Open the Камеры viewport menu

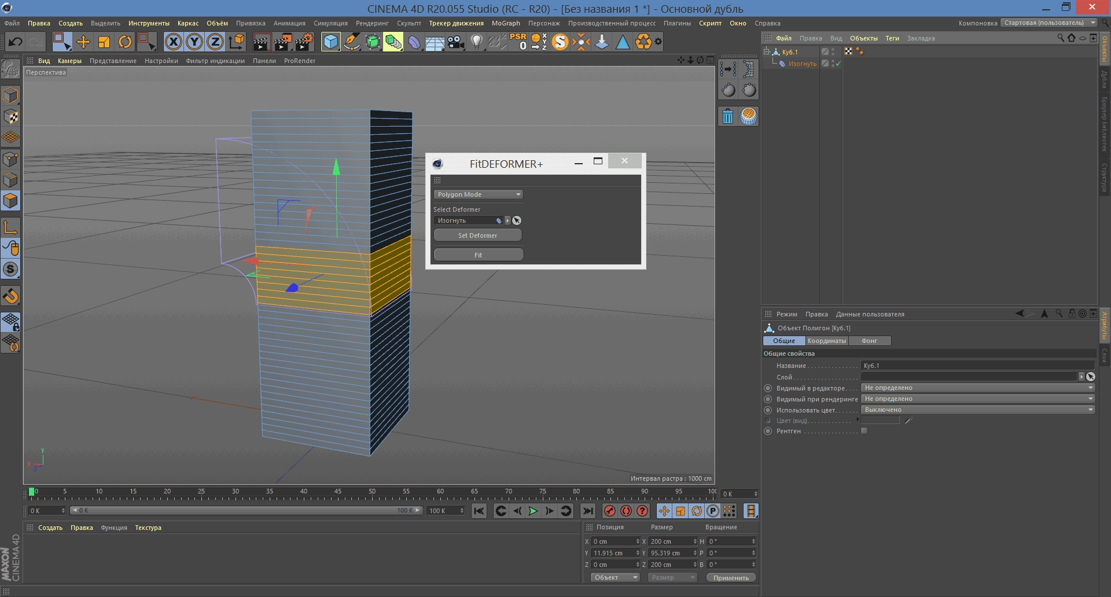(x=69, y=61)
